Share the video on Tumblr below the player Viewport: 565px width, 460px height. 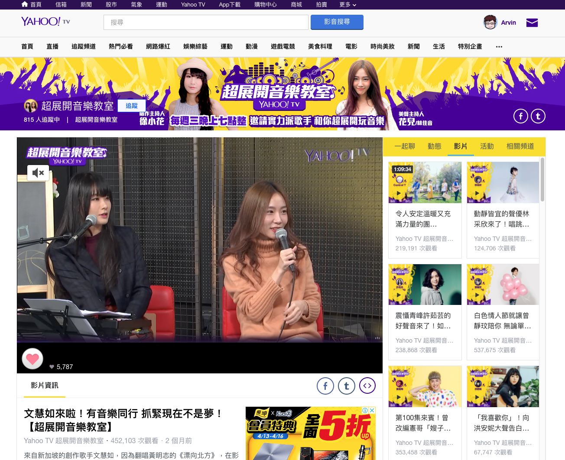[347, 385]
